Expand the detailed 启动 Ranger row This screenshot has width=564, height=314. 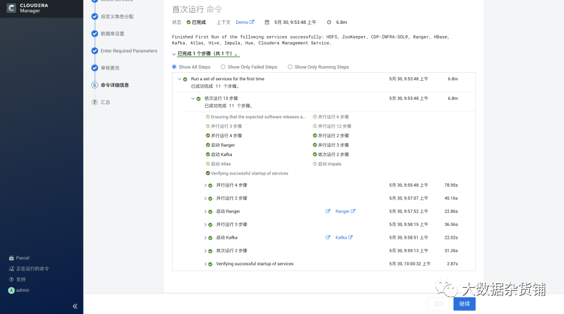click(206, 212)
